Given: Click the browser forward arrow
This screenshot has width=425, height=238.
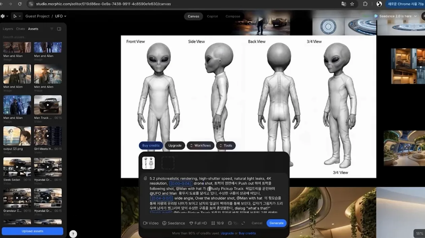Looking at the screenshot, I should pos(10,4).
